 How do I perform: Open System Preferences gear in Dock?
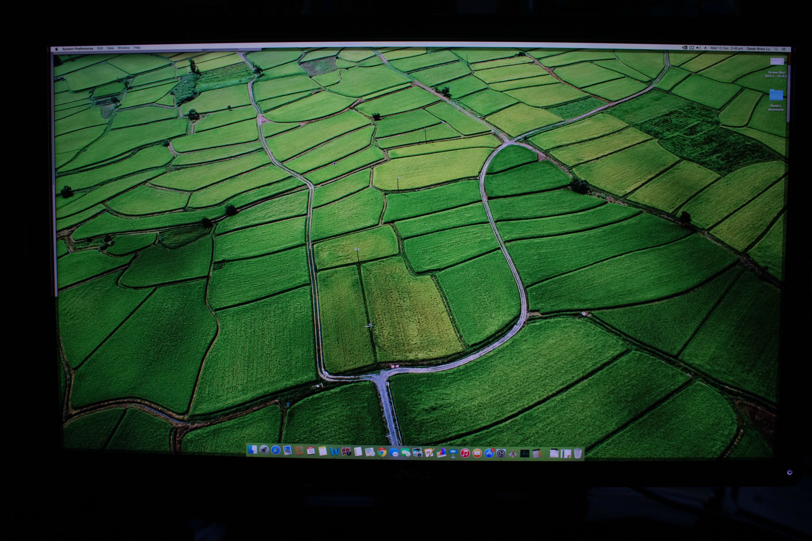point(501,453)
